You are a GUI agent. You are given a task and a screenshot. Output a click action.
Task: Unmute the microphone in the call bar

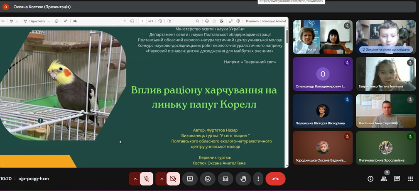[147, 179]
